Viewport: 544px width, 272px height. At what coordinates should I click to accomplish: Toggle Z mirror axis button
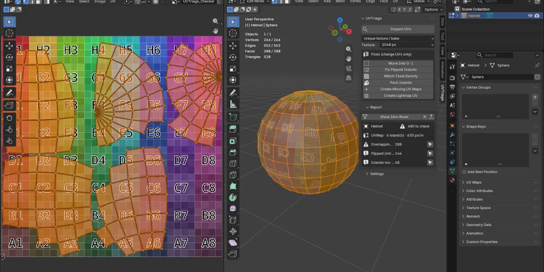coord(411,9)
